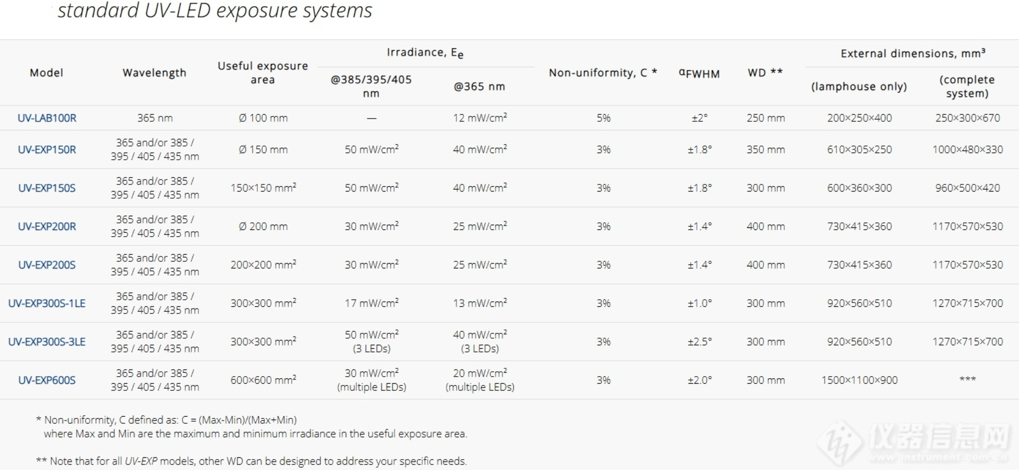Screen dimensions: 1019x470
Task: Click the Irradiance, Ee header
Action: tap(425, 53)
